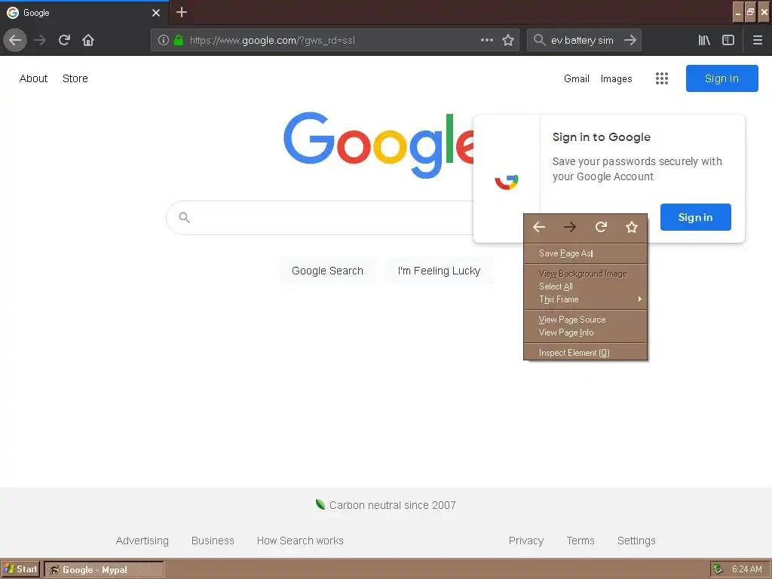Choose Save Page As in context menu

(585, 253)
